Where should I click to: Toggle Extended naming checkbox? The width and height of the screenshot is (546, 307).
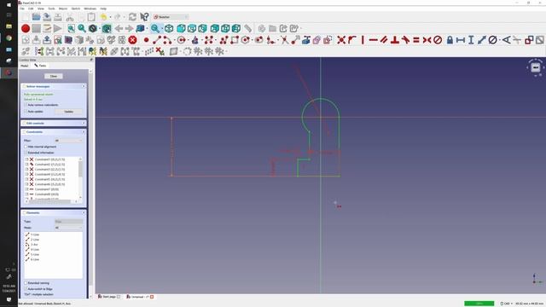click(x=26, y=283)
